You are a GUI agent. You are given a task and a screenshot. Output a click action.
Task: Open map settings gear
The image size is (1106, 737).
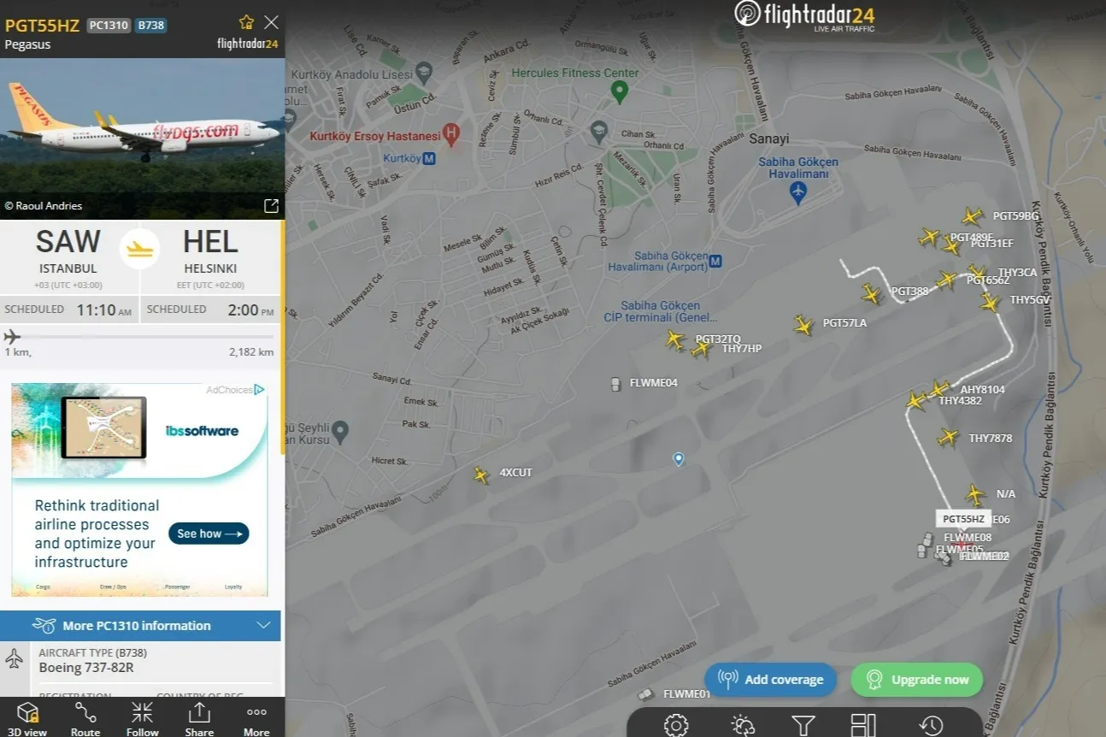(676, 725)
